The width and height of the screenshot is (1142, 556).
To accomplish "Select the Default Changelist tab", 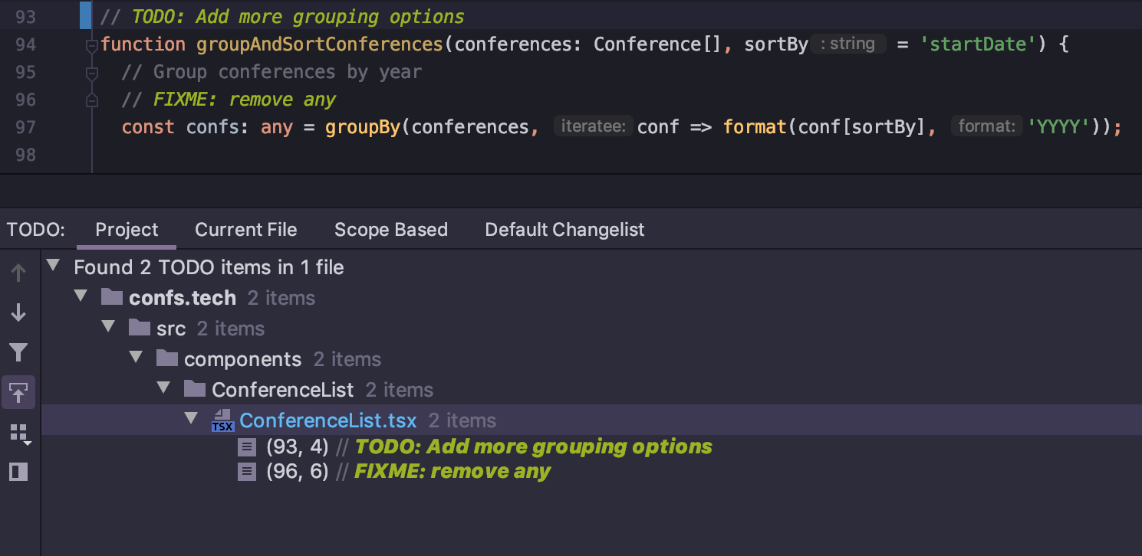I will coord(564,230).
